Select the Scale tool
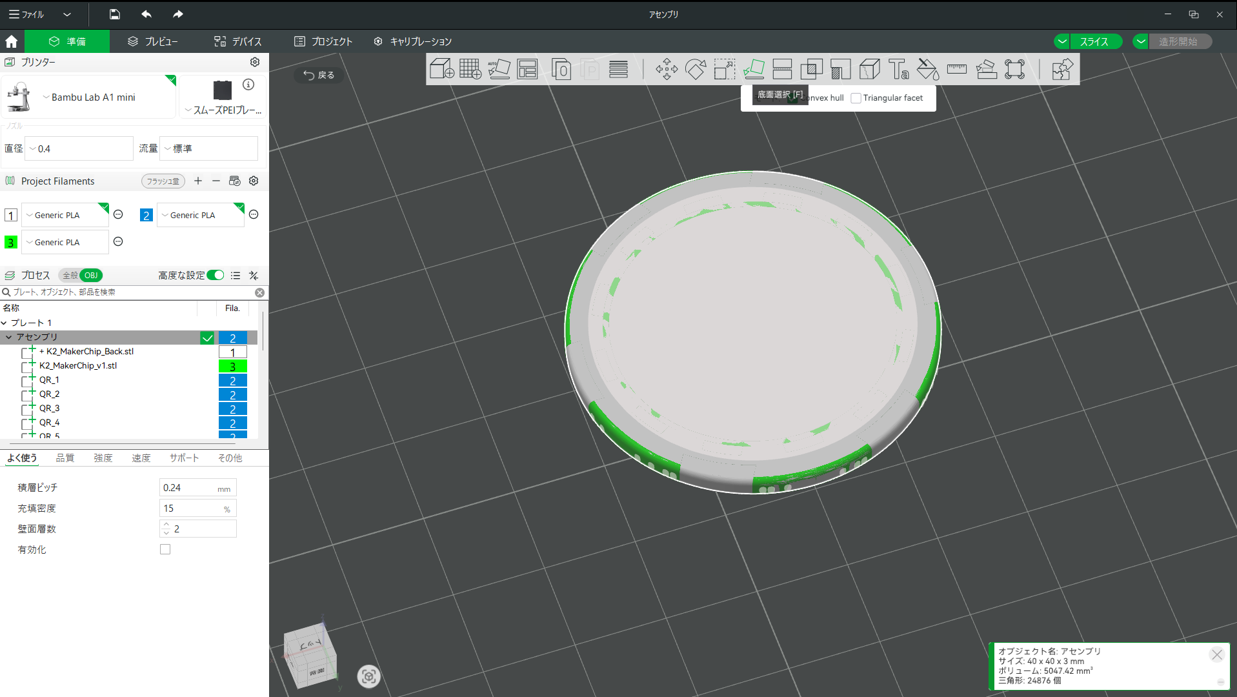 725,69
